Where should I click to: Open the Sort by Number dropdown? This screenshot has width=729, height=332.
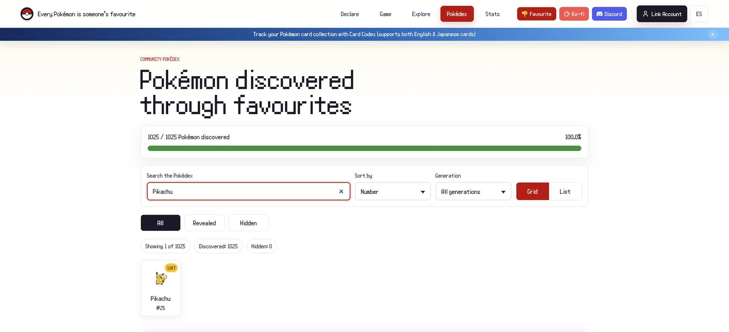click(x=393, y=192)
